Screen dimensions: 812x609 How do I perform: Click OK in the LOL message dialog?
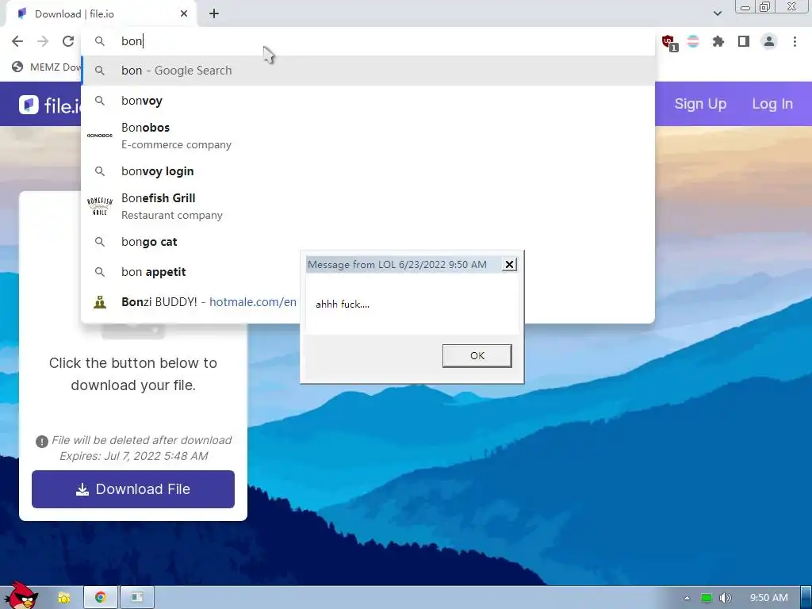click(x=477, y=356)
